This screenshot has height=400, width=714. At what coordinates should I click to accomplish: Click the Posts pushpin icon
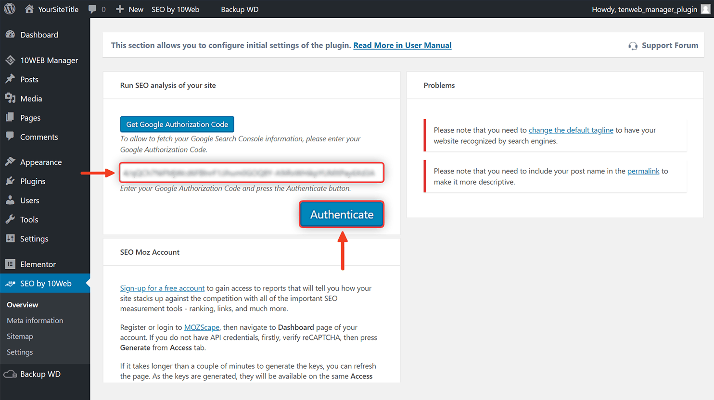pyautogui.click(x=10, y=79)
